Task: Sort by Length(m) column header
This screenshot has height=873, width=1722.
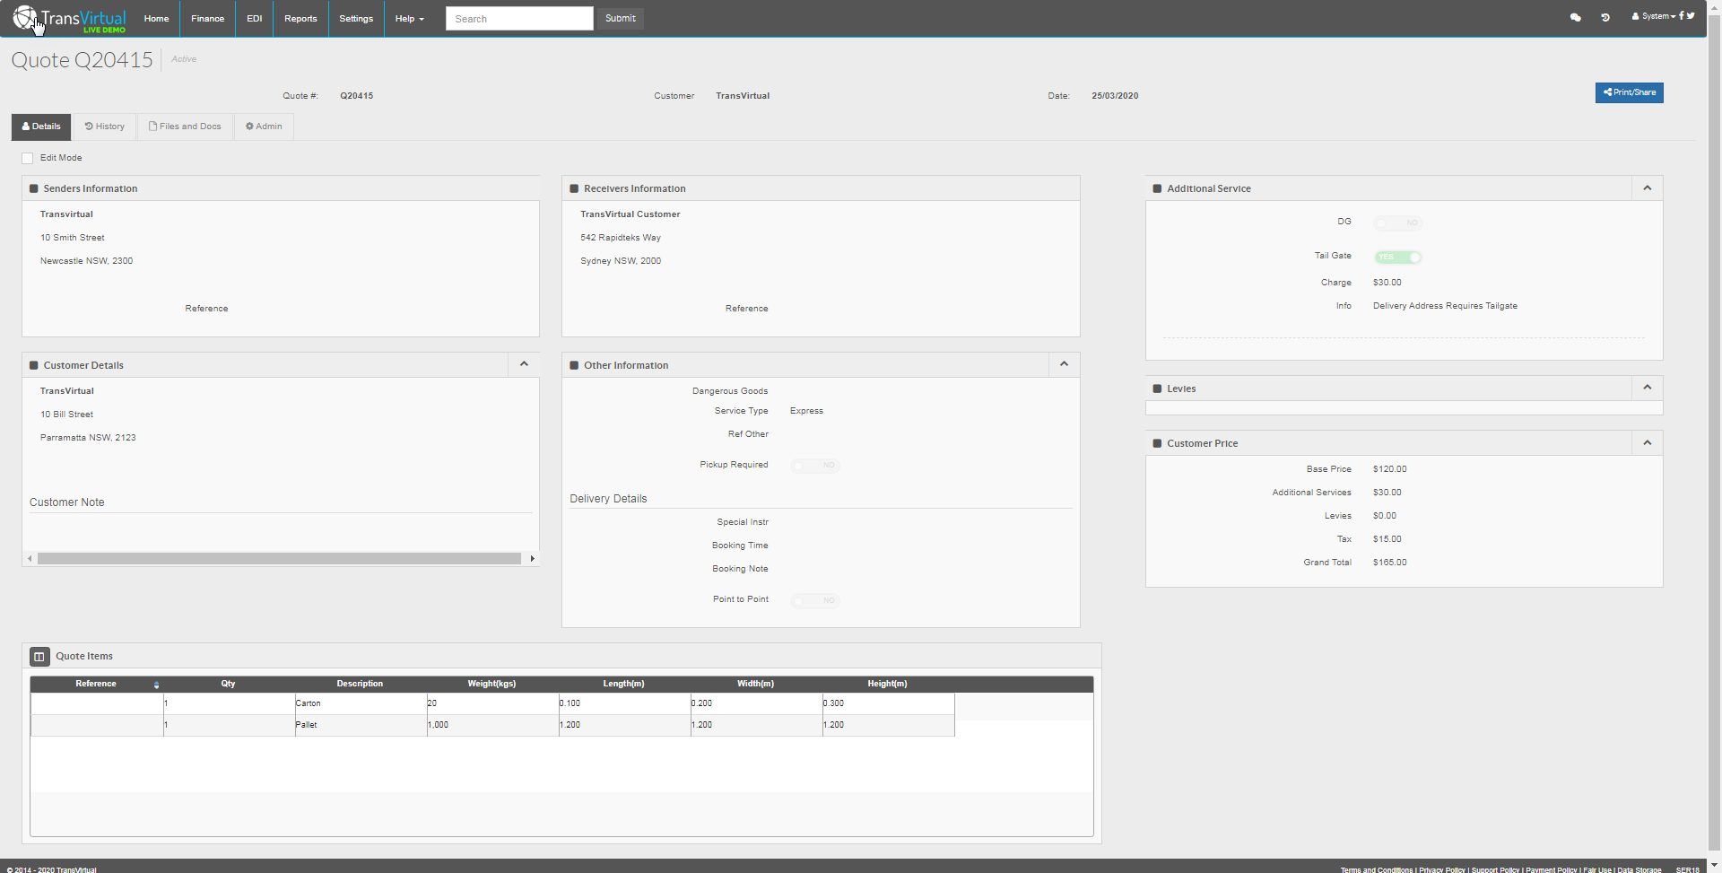Action: [623, 684]
